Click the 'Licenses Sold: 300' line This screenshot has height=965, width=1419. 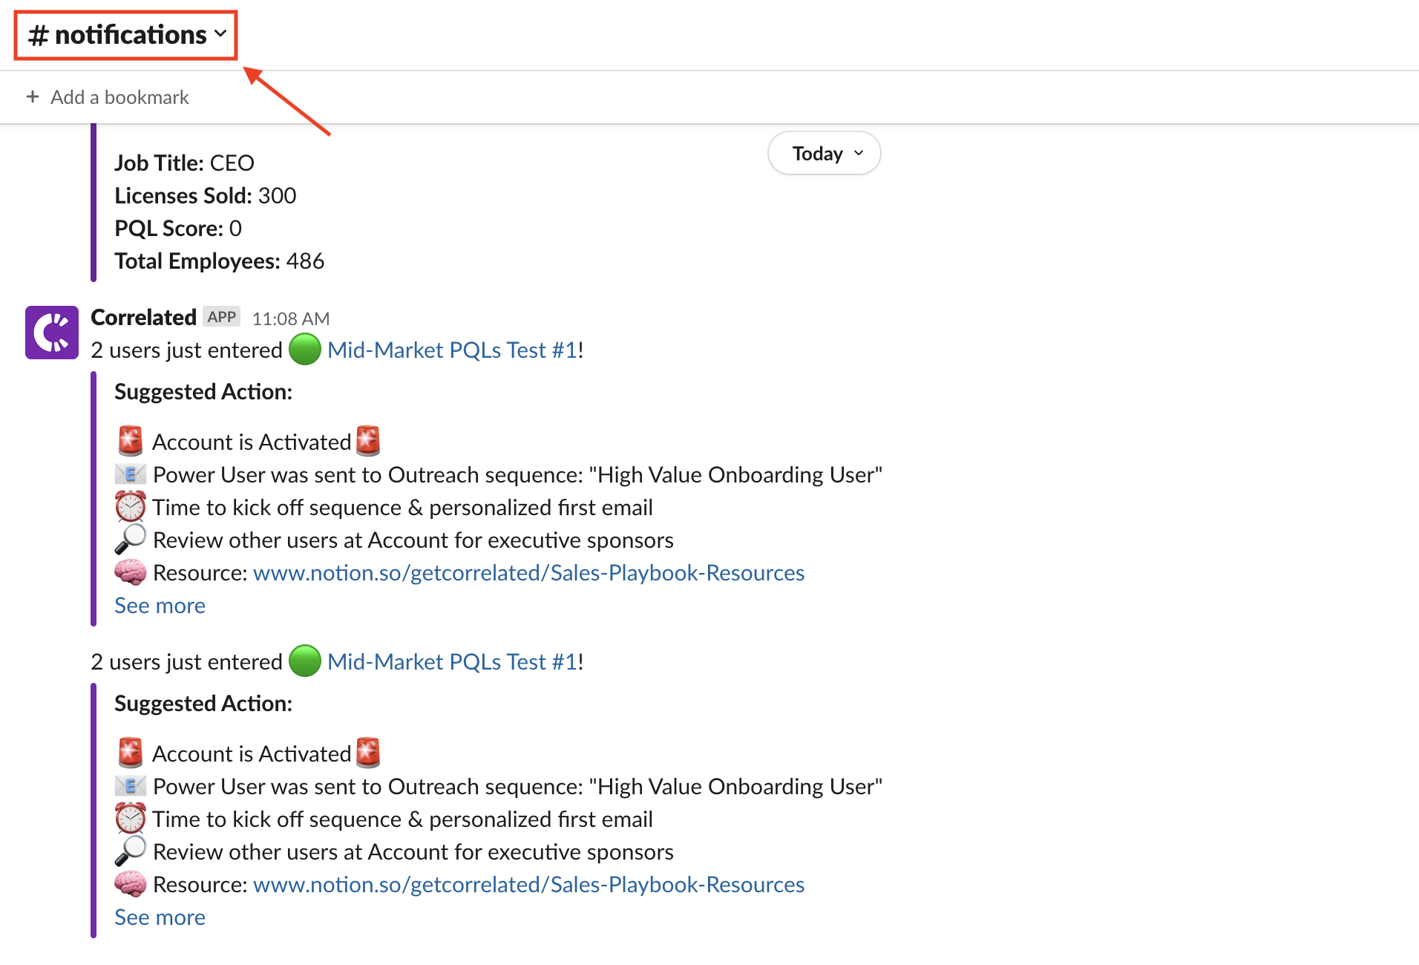point(205,195)
